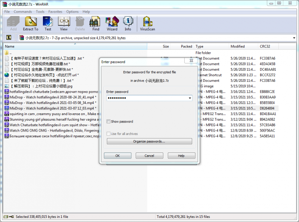
Task: Click the Test archive toolbar icon
Action: pos(48,23)
